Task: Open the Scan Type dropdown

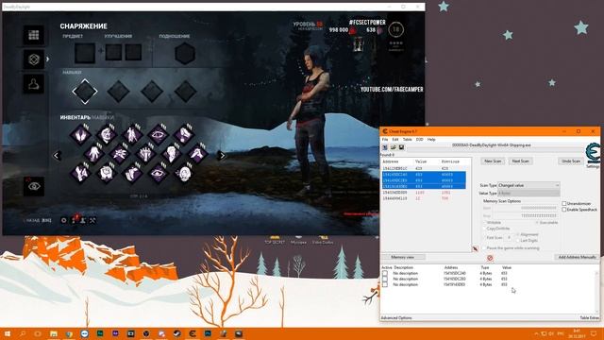Action: (x=528, y=185)
